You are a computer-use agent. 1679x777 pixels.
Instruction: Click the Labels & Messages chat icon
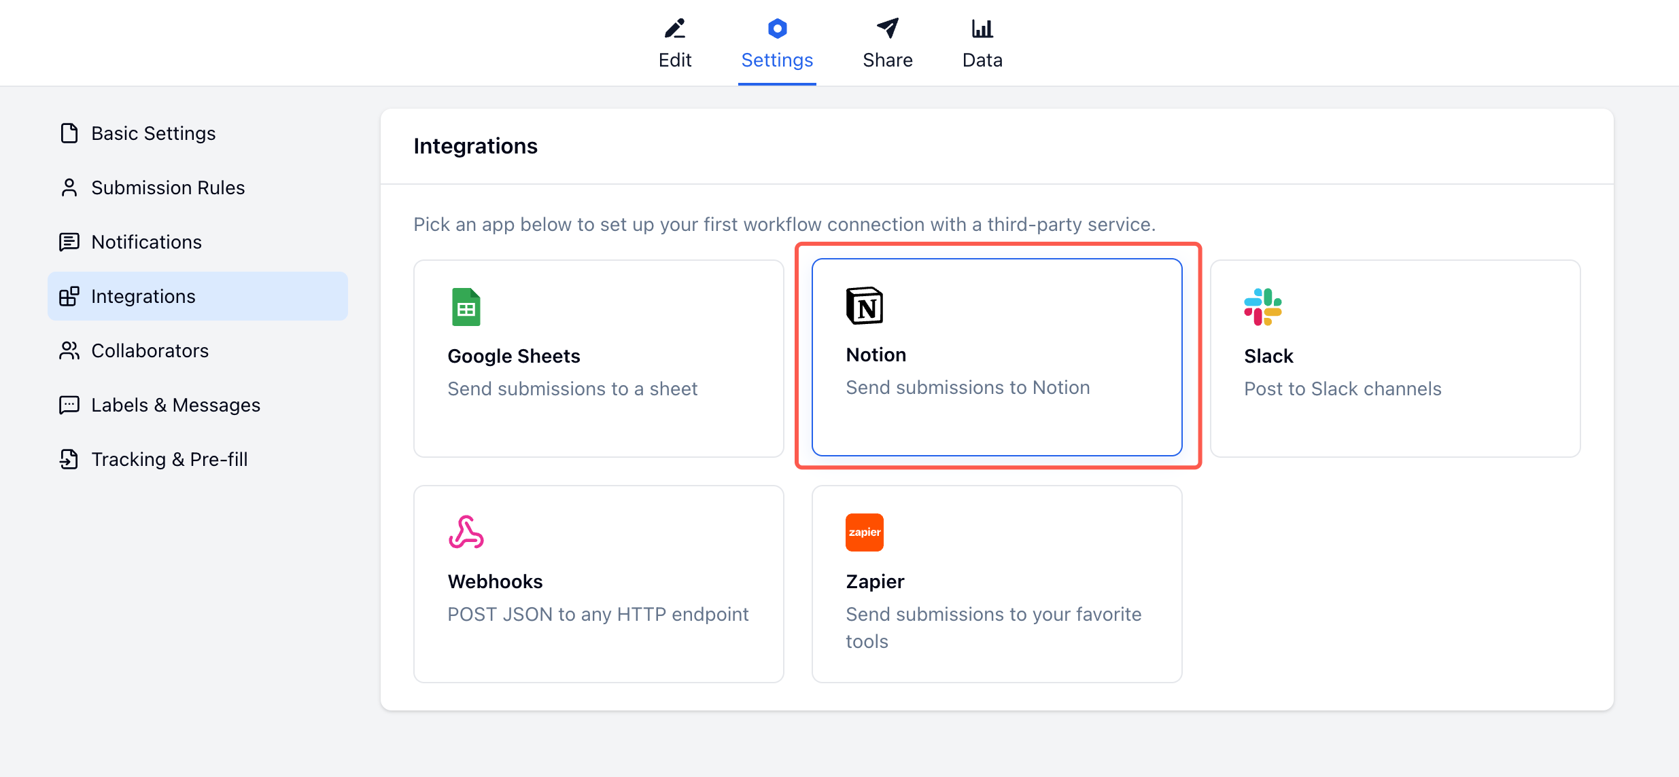(x=69, y=405)
